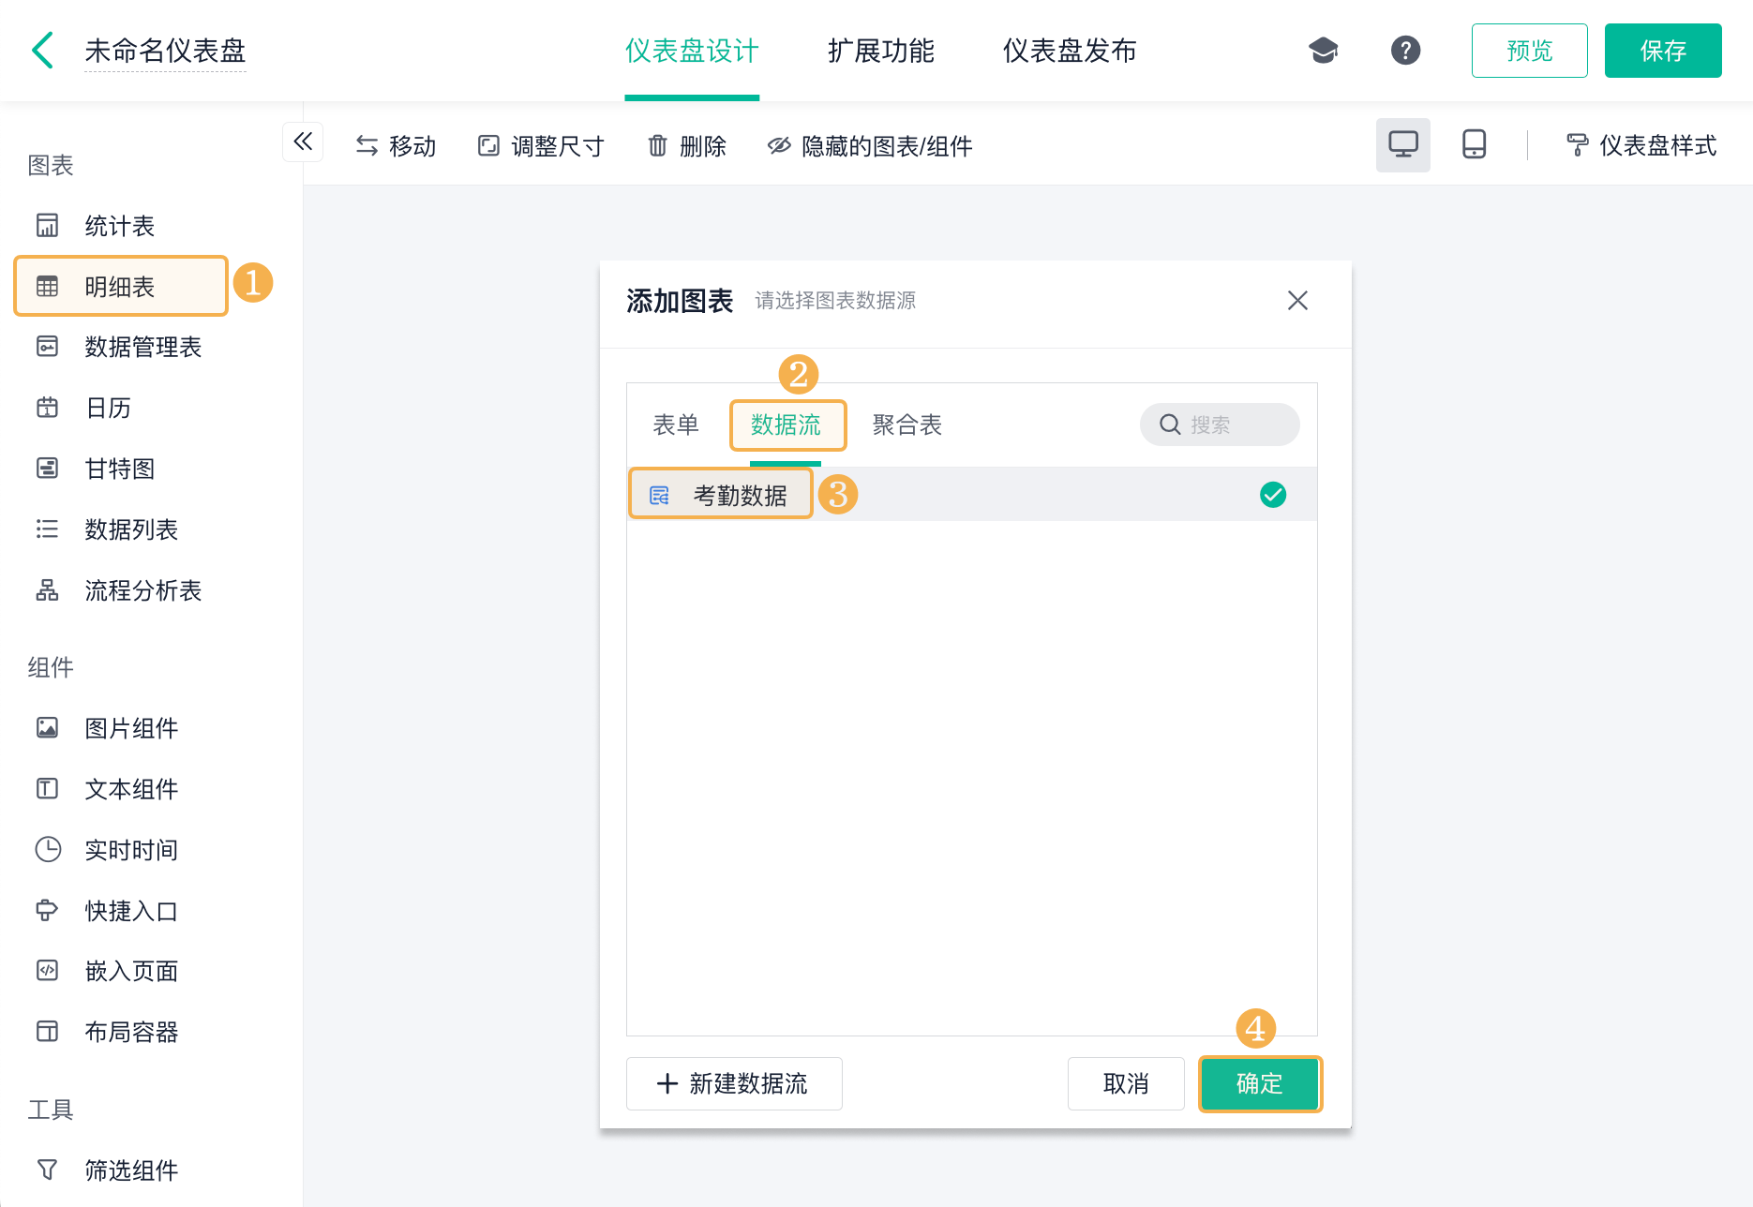Open the help question mark icon
Viewport: 1753px width, 1207px height.
1405,51
